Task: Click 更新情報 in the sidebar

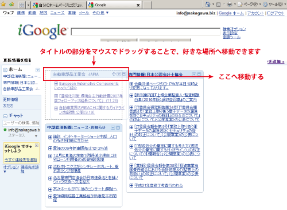Action: (x=10, y=99)
